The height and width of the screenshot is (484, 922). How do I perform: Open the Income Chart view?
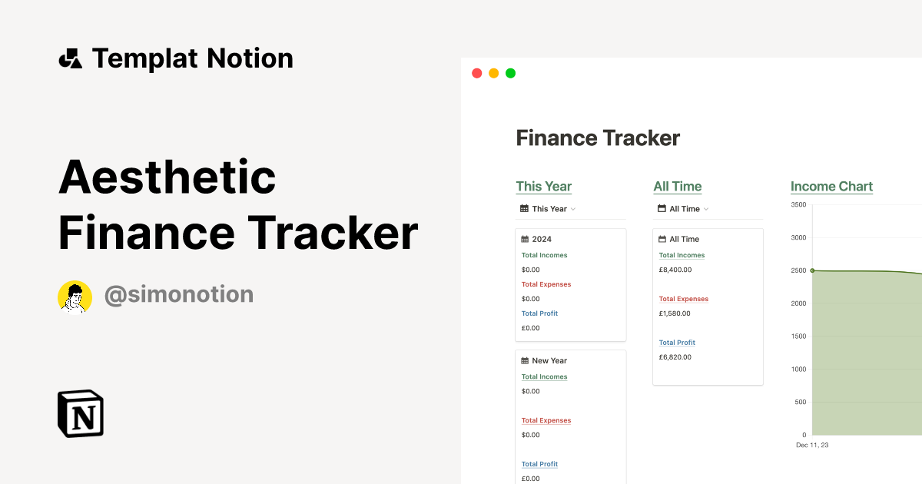coord(831,186)
